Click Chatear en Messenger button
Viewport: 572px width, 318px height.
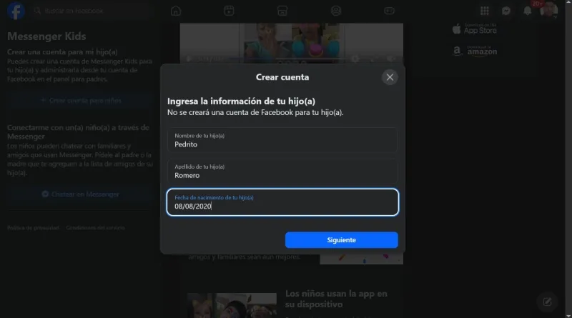(81, 194)
